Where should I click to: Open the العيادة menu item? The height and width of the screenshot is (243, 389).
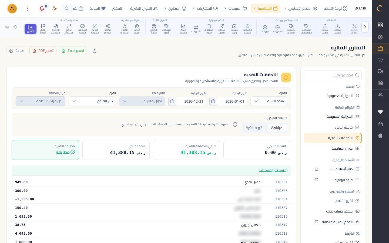pos(98,9)
